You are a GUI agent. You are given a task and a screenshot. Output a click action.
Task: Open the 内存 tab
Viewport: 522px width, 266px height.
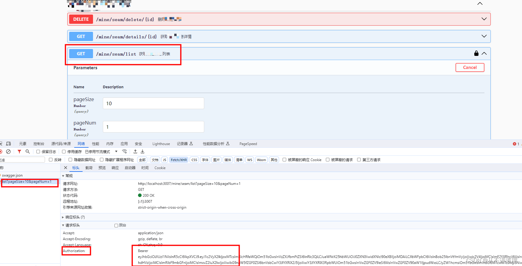110,144
